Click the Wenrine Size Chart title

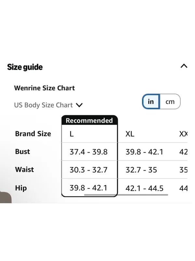tap(45, 88)
